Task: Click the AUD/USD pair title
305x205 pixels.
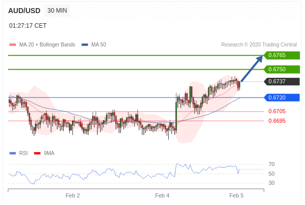Action: tap(24, 11)
